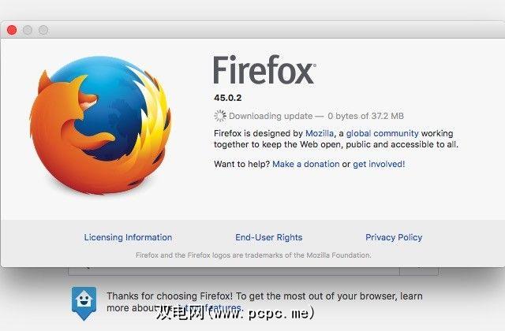Follow the Make a donation link

[x=306, y=164]
